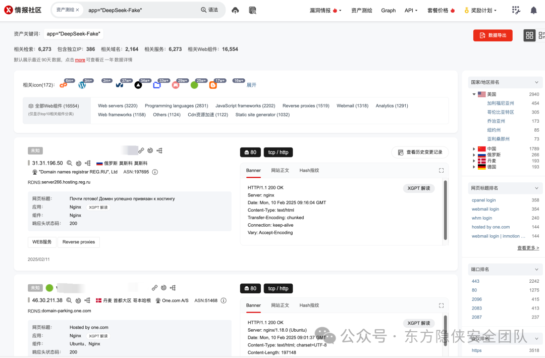The width and height of the screenshot is (545, 358).
Task: Select 全部Web组件 (16554) category
Action: [x=57, y=109]
